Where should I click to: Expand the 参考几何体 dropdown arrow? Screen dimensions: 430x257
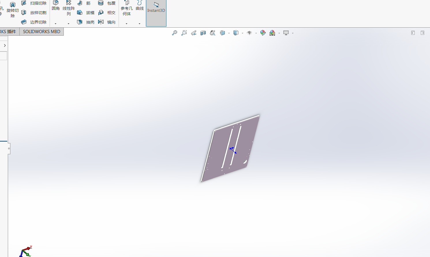[x=127, y=24]
